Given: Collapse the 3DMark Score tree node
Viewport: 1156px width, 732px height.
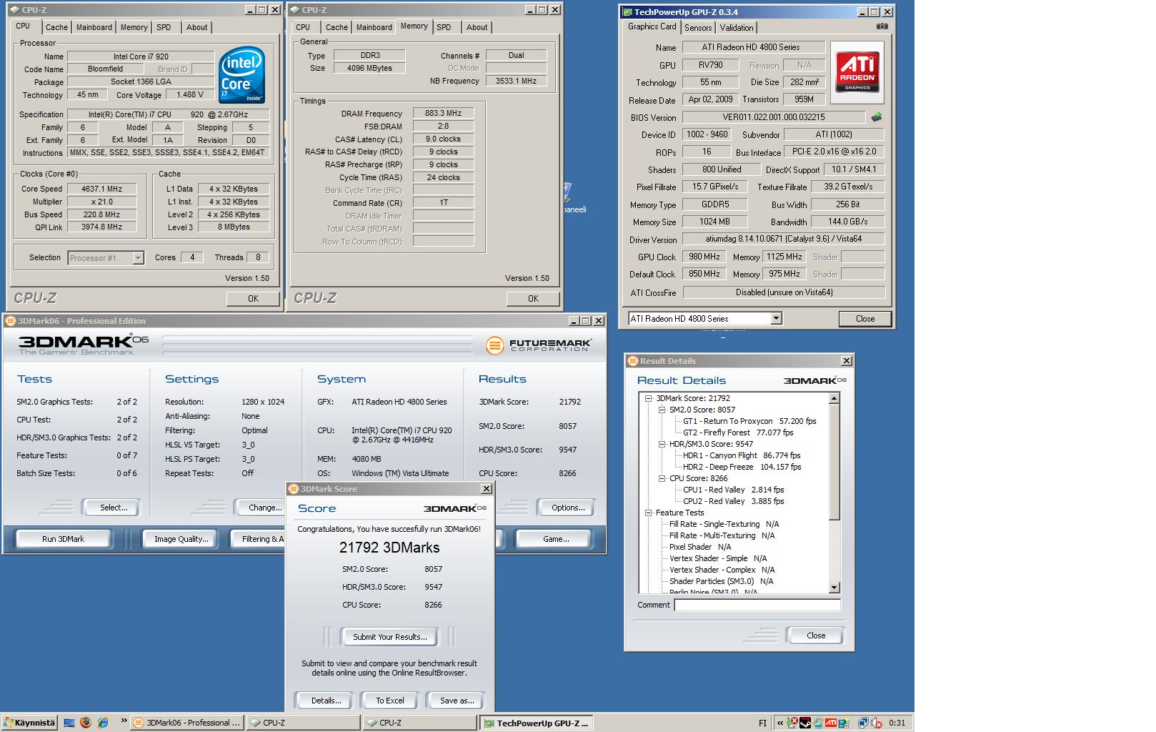Looking at the screenshot, I should (x=649, y=398).
